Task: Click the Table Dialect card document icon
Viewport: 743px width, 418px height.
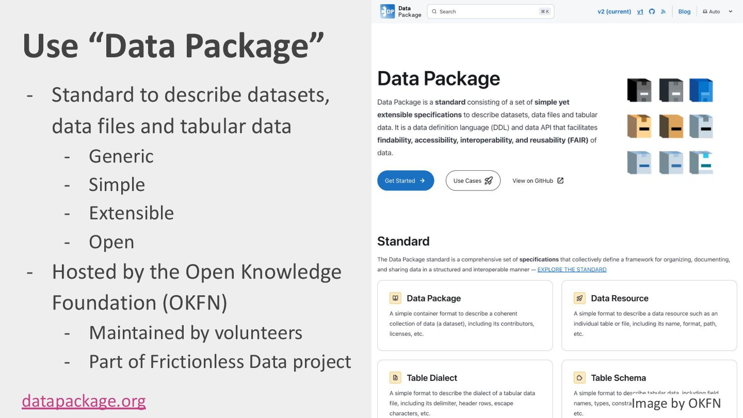Action: (x=395, y=378)
